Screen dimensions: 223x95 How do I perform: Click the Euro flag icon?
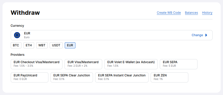coord(17,35)
